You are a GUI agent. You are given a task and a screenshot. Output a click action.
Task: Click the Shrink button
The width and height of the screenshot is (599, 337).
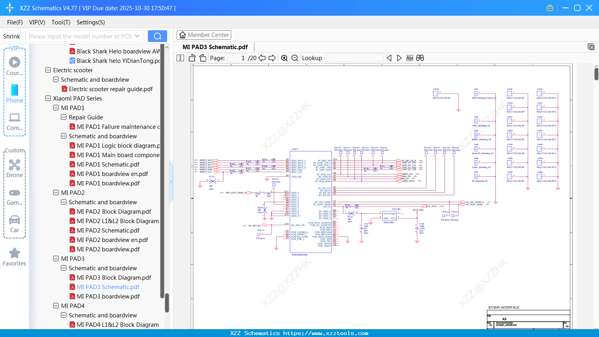point(12,36)
